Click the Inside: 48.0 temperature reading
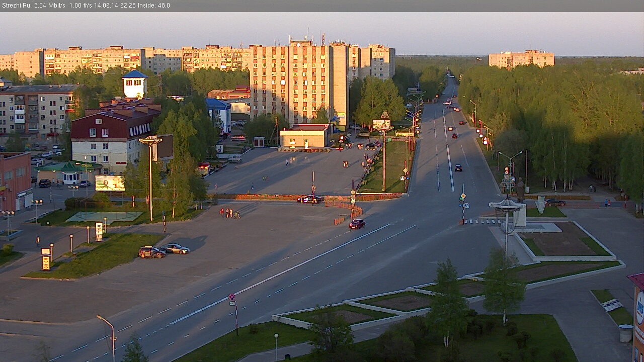644x362 pixels. coord(154,6)
